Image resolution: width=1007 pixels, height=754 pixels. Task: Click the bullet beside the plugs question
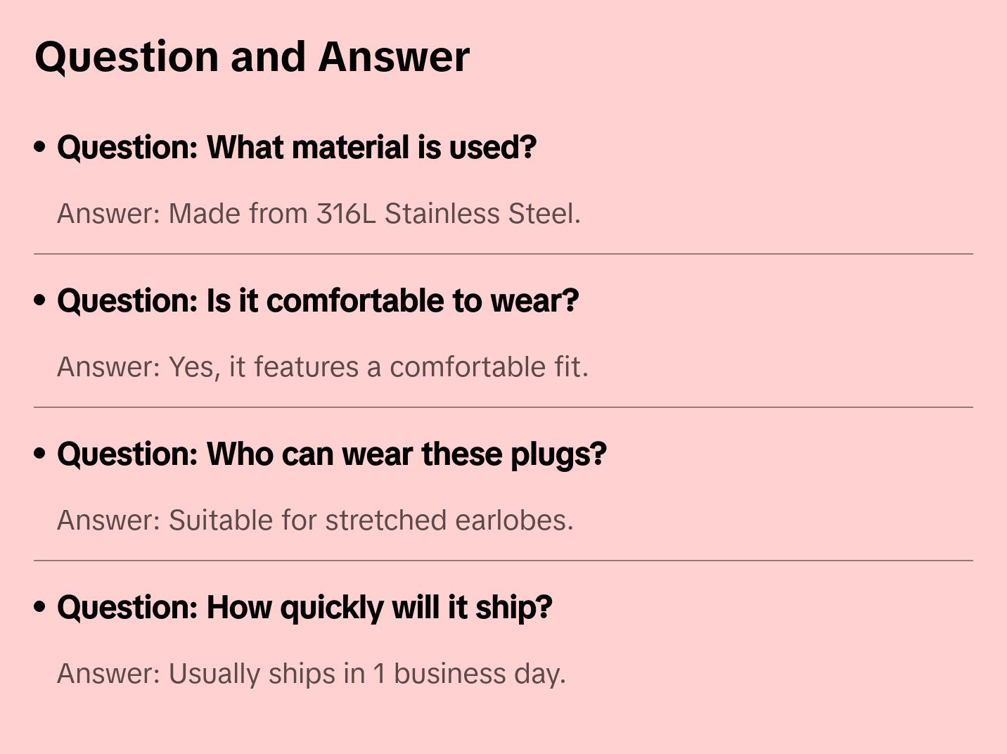[x=40, y=454]
